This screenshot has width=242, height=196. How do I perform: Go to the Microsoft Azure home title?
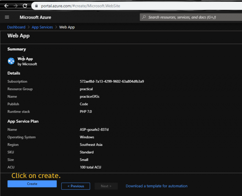(35, 17)
